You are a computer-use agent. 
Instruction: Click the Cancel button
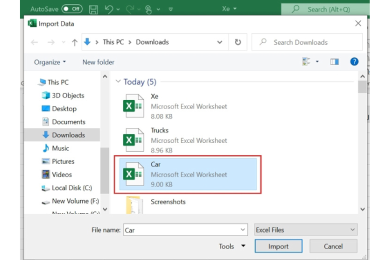(333, 246)
